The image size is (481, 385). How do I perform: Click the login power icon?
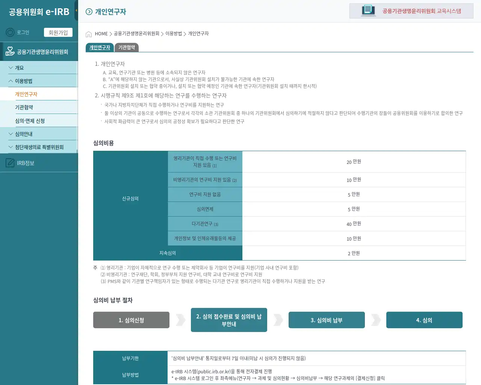coord(10,32)
